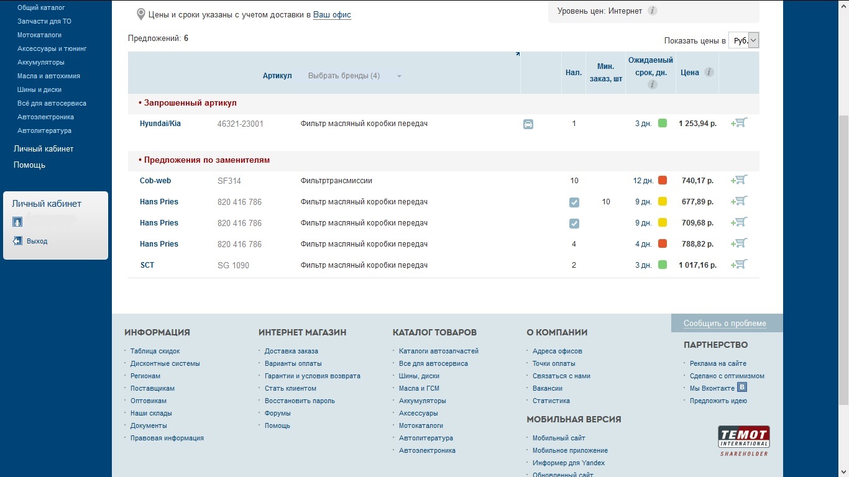Click availability checkmark for the 677,89 р. offer

coord(574,202)
